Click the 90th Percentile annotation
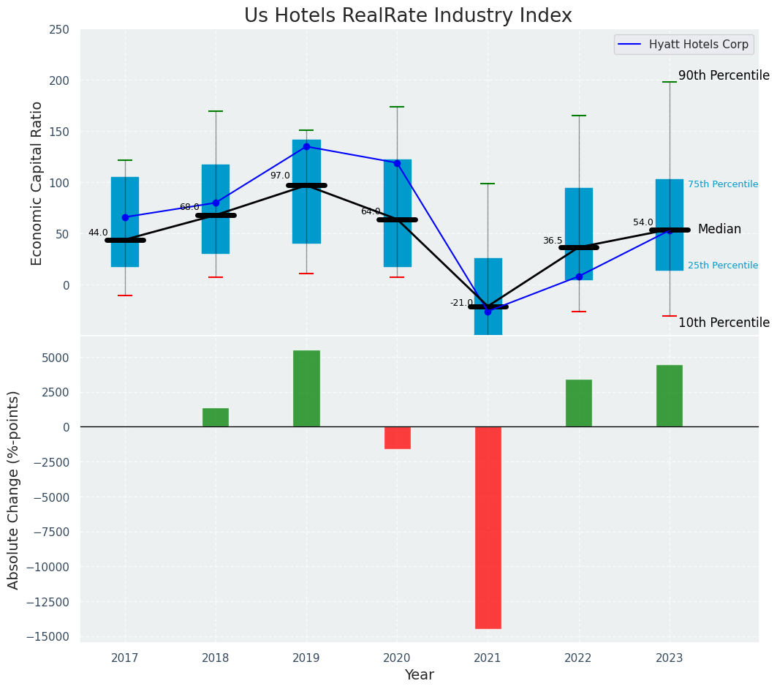This screenshot has height=689, width=777. click(x=723, y=76)
